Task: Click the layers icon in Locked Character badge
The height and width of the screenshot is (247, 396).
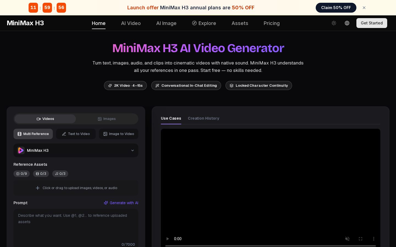Action: click(x=232, y=86)
